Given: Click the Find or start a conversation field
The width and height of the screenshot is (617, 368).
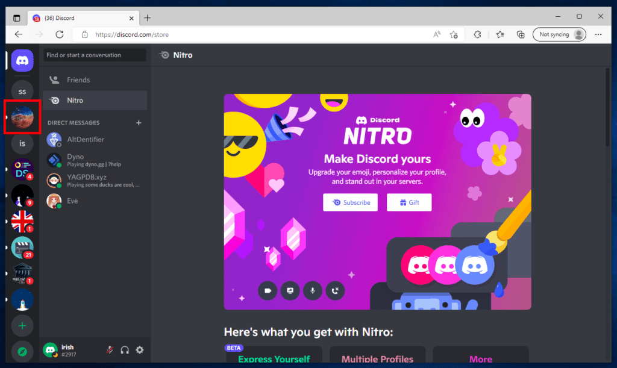Looking at the screenshot, I should coord(95,55).
